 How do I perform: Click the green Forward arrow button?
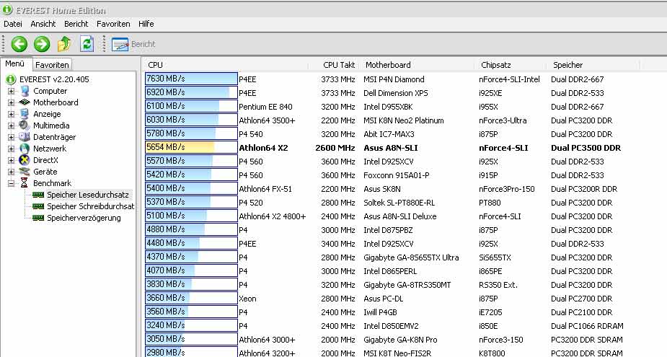click(x=42, y=44)
